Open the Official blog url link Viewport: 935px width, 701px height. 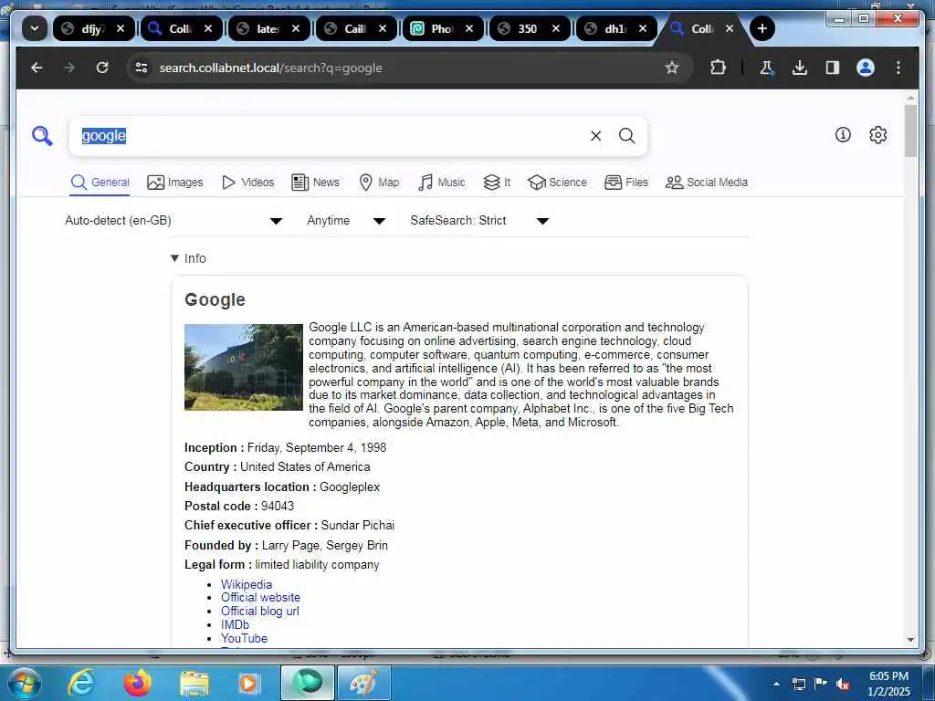[260, 611]
